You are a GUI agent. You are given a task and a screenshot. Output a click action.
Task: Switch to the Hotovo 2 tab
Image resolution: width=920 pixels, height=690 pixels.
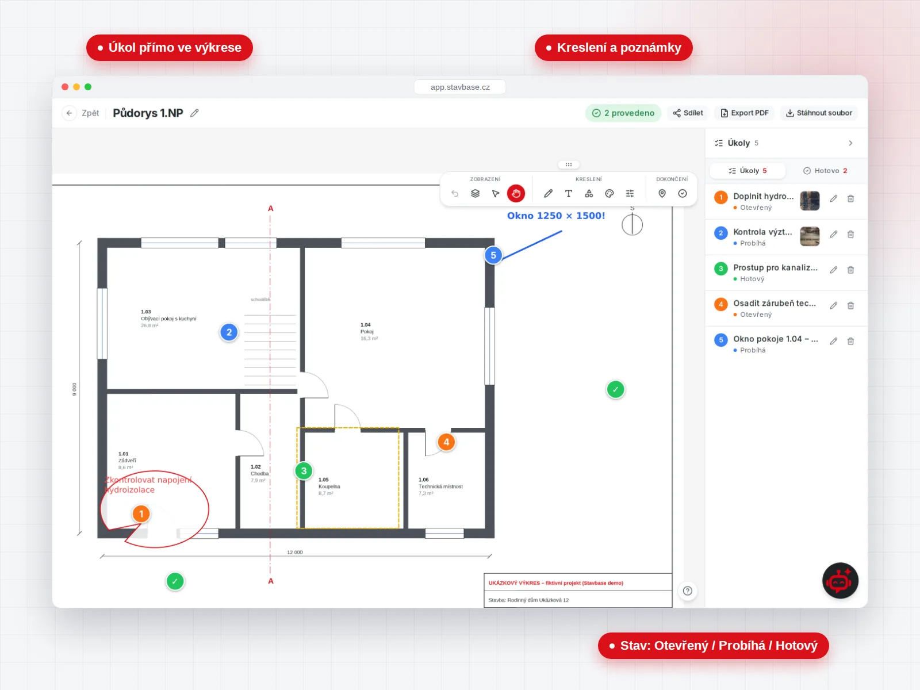pos(825,171)
